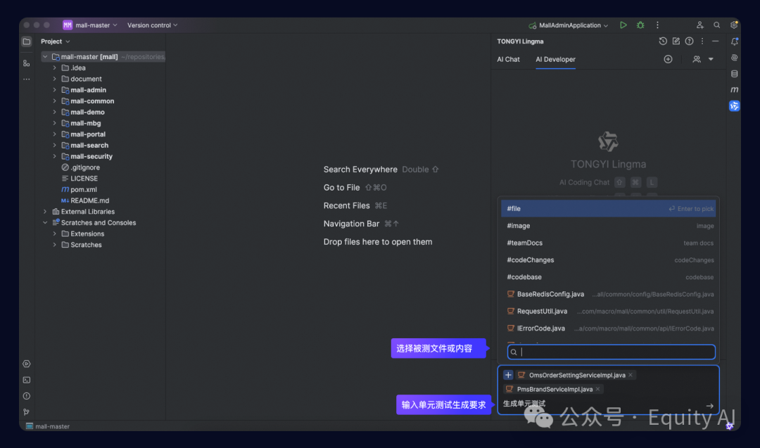Select the #codebase context option
This screenshot has height=448, width=760.
coord(608,277)
